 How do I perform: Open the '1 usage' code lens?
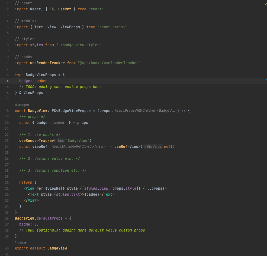coord(21,242)
